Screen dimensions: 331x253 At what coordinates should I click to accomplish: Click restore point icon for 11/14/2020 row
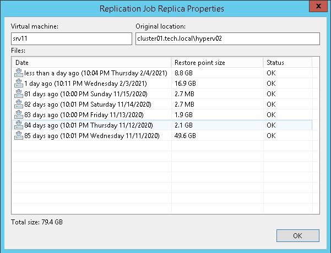pos(19,104)
